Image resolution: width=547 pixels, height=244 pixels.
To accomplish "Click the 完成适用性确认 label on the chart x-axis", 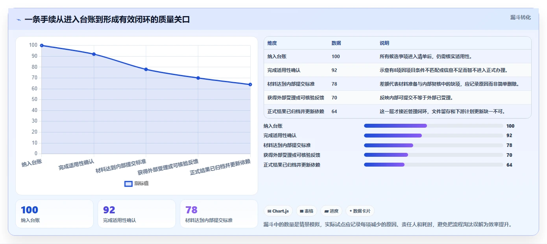I will tap(76, 165).
